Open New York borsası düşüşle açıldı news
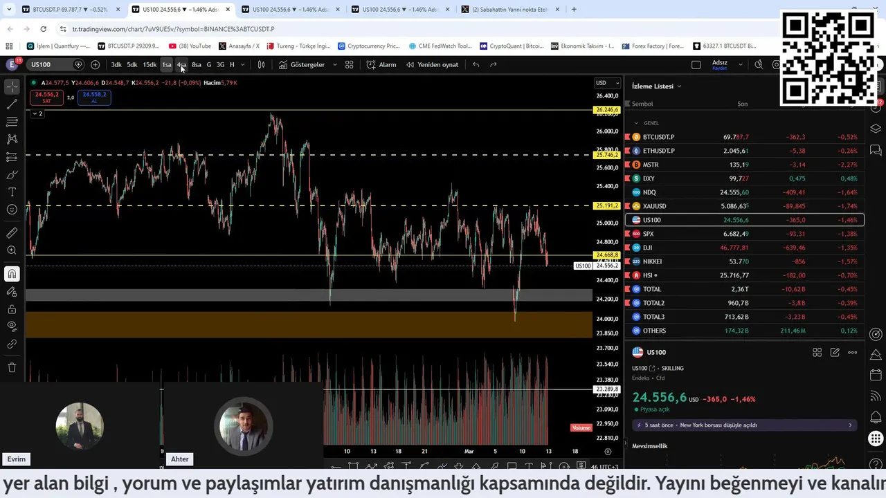This screenshot has height=498, width=886. [744, 425]
